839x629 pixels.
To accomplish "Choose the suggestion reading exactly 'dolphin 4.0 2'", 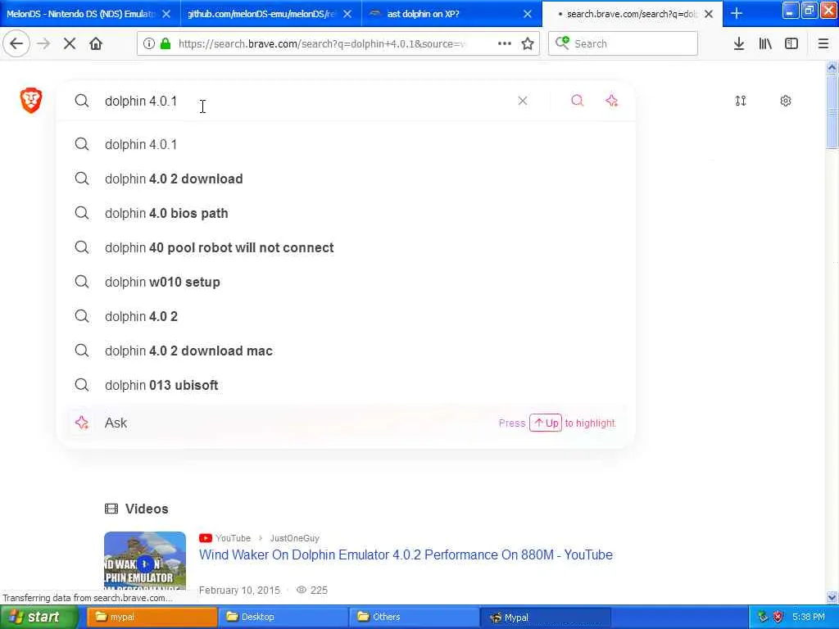I will pyautogui.click(x=346, y=316).
